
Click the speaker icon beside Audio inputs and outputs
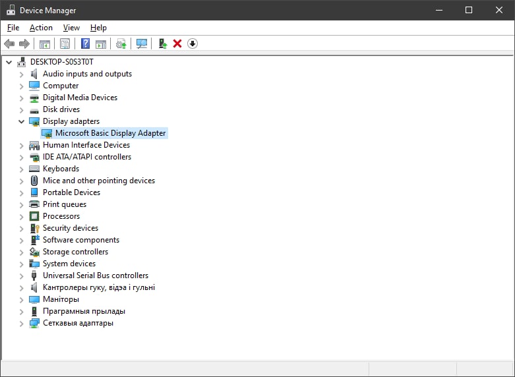click(34, 74)
